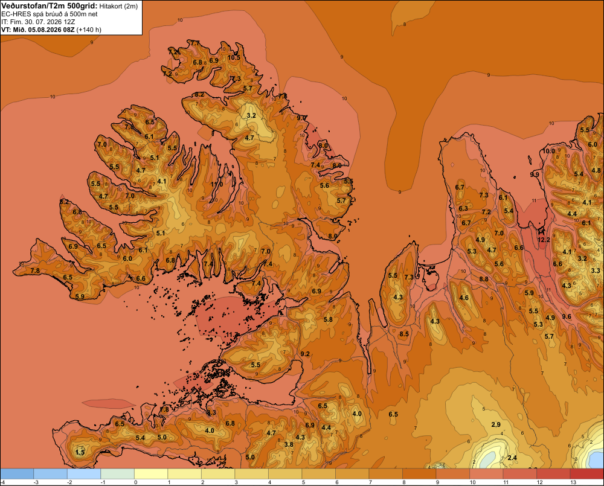Click the 9.6 temperature value on the map

coord(567,316)
